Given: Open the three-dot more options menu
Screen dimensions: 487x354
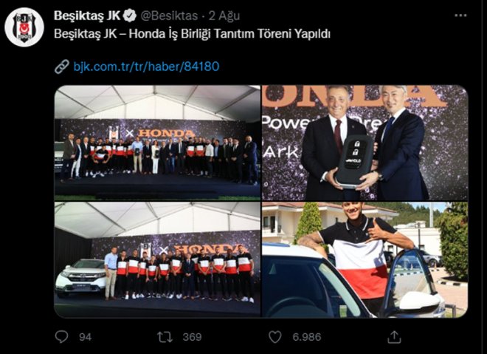Looking at the screenshot, I should tap(460, 16).
